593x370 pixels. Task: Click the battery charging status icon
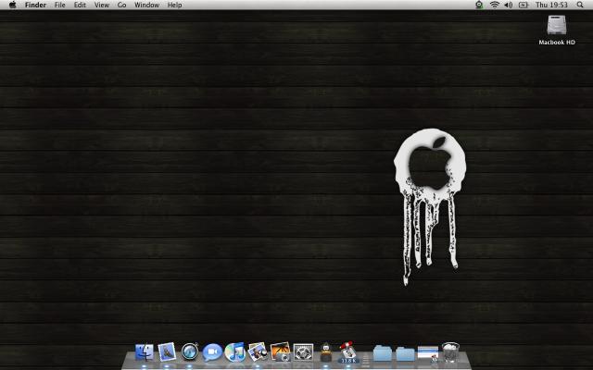523,5
